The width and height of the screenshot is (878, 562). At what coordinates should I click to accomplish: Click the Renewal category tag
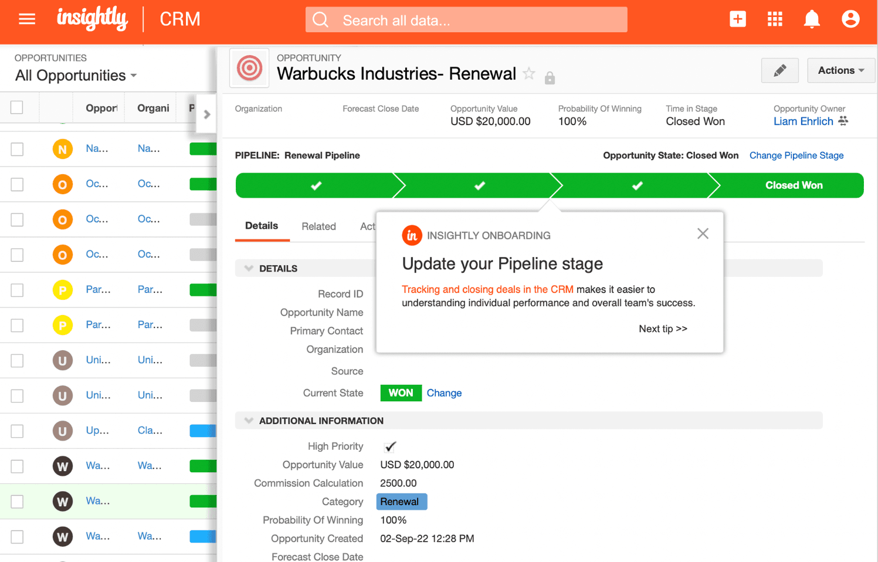[x=401, y=502]
